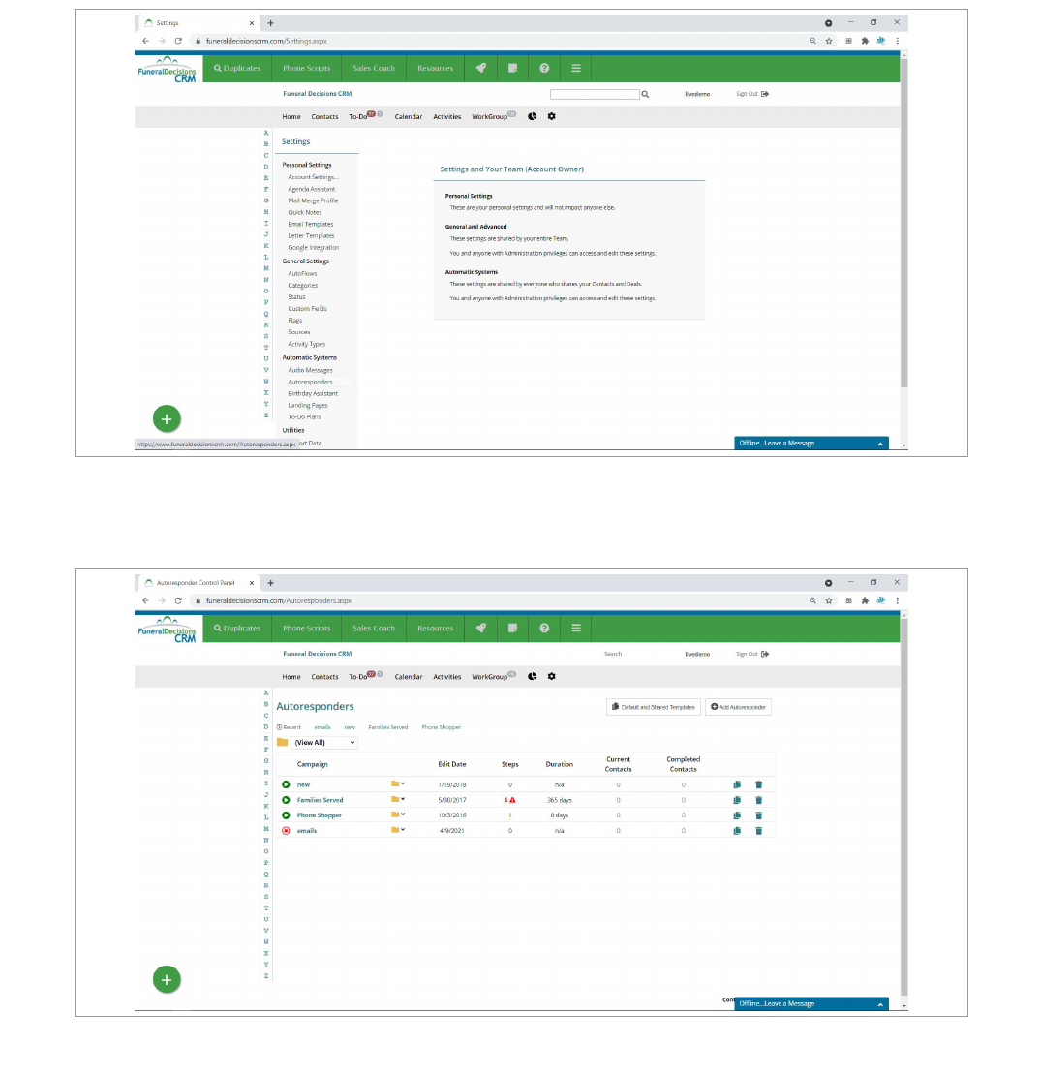Open Autoresponders in the Settings sidebar

click(310, 383)
